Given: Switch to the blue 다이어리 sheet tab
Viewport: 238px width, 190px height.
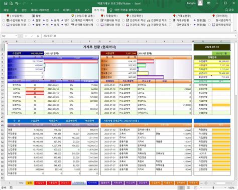Looking at the screenshot, I should 92,183.
